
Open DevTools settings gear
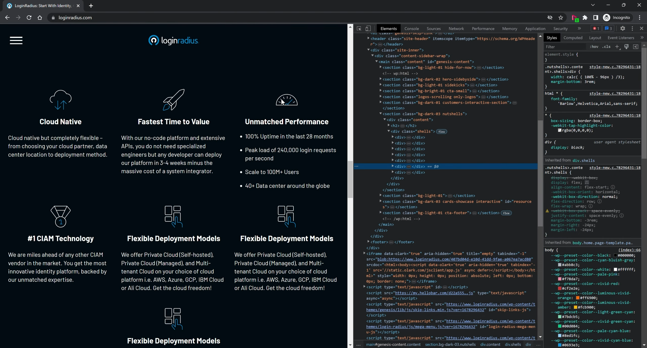click(623, 29)
